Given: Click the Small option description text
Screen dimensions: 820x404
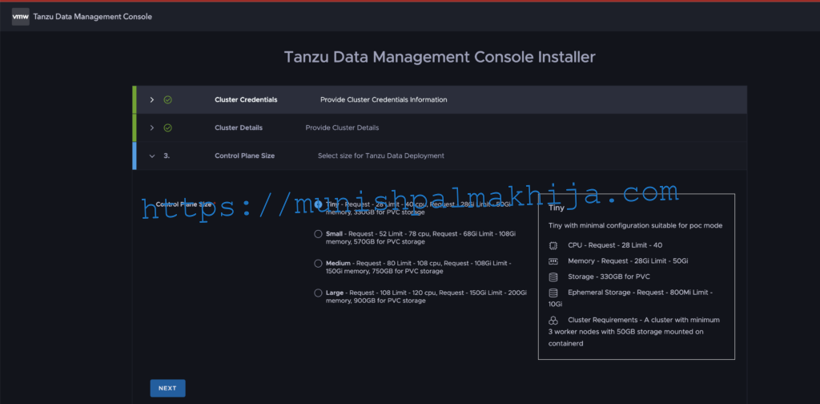Looking at the screenshot, I should click(421, 237).
